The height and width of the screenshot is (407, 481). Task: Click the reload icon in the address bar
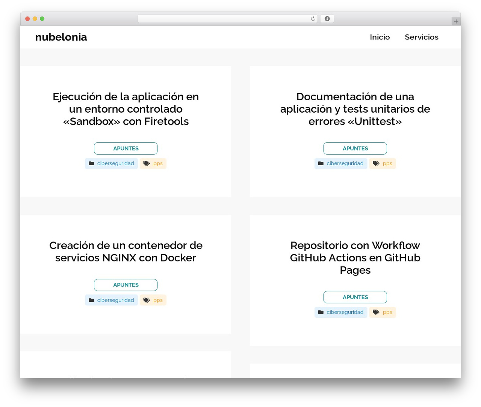[313, 19]
